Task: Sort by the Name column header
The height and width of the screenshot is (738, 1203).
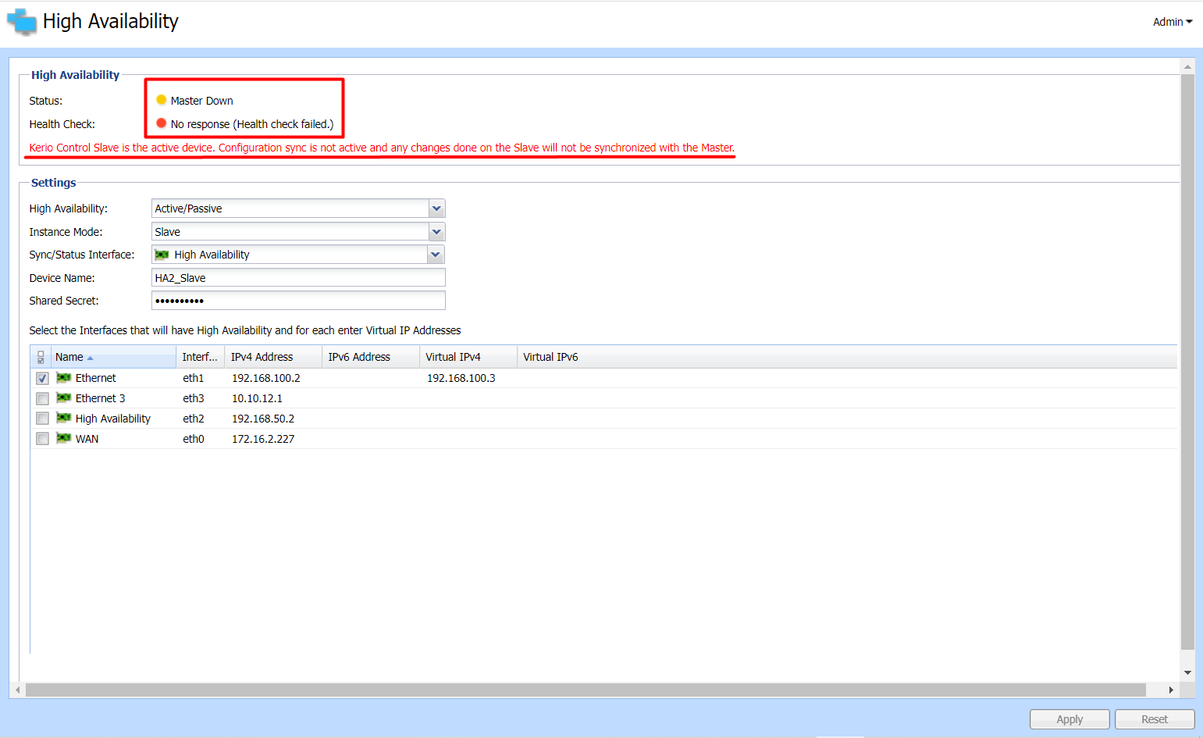Action: pos(113,357)
